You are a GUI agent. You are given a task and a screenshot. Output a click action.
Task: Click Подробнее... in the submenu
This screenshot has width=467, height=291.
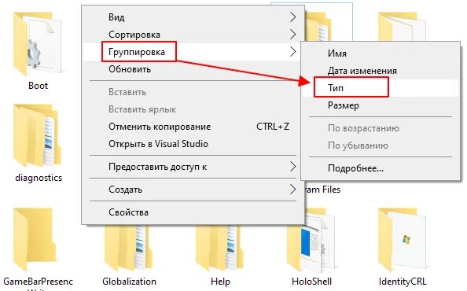pyautogui.click(x=355, y=168)
